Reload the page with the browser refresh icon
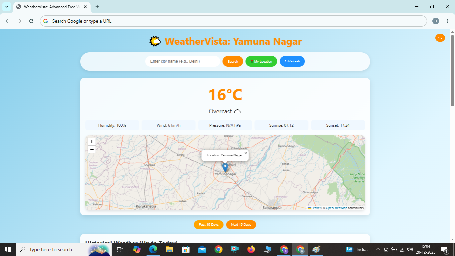 click(x=31, y=21)
